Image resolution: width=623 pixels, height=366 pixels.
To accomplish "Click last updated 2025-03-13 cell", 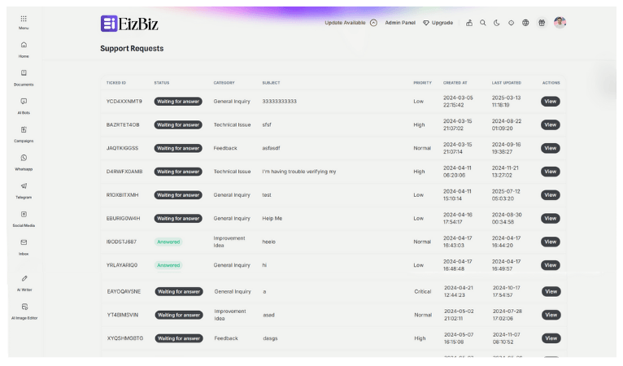I will click(x=506, y=102).
